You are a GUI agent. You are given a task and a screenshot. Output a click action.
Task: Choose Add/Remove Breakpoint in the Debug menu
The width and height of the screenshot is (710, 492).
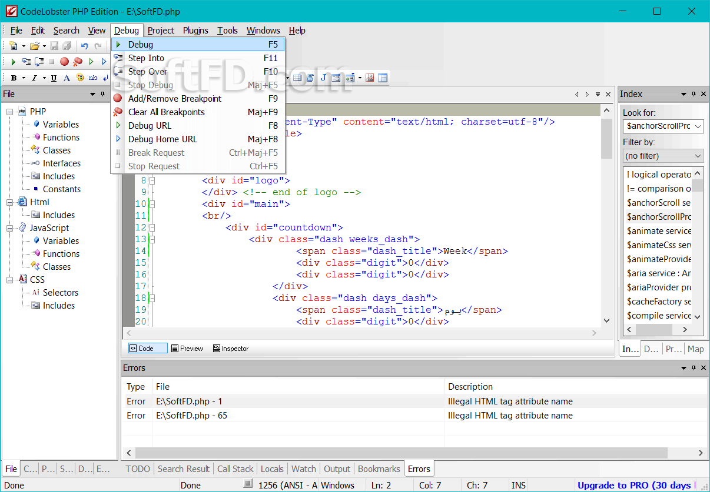198,99
